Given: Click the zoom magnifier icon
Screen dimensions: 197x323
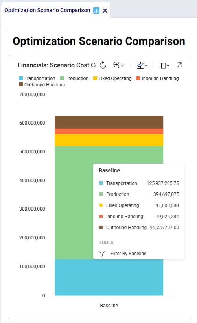Looking at the screenshot, I should (116, 65).
